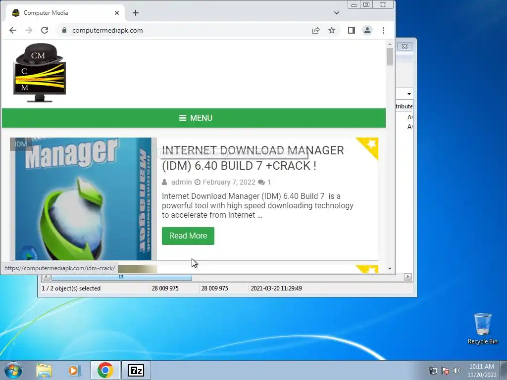View site information lock icon
This screenshot has width=507, height=380.
(64, 30)
